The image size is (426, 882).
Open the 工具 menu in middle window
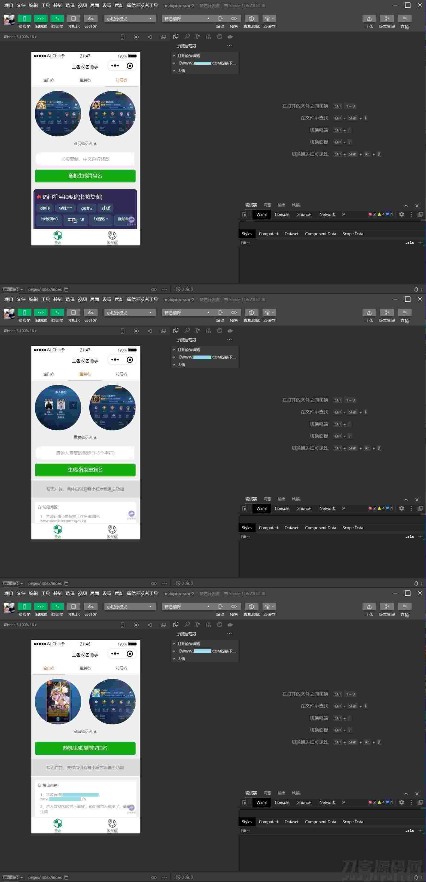click(x=45, y=300)
